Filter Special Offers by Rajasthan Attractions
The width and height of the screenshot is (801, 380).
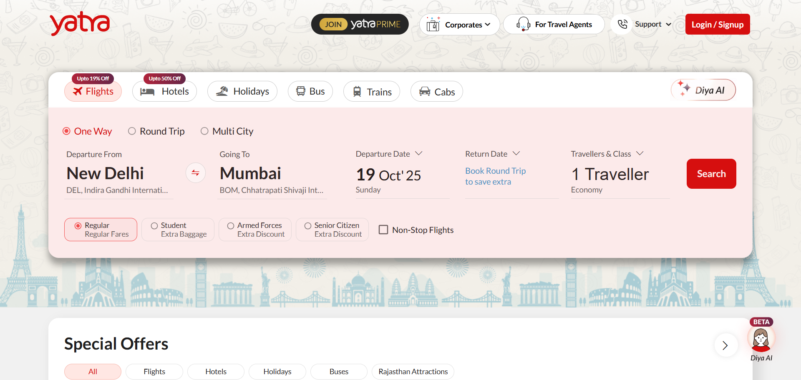[x=413, y=371]
